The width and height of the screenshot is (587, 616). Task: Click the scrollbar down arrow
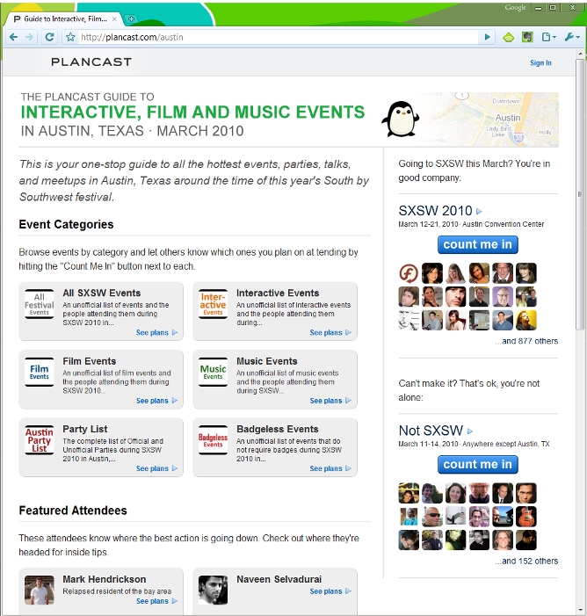point(580,610)
